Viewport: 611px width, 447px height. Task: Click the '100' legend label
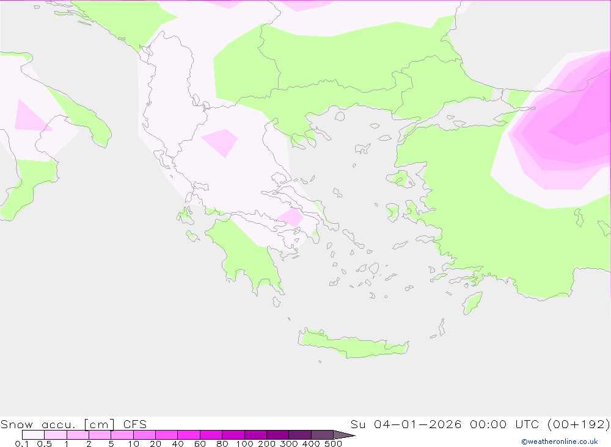(245, 443)
